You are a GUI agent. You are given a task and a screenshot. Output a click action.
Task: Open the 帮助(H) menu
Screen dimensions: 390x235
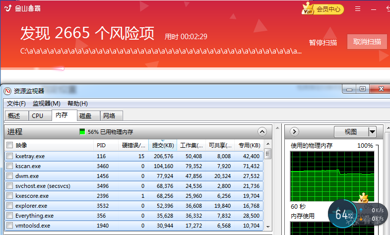77,103
